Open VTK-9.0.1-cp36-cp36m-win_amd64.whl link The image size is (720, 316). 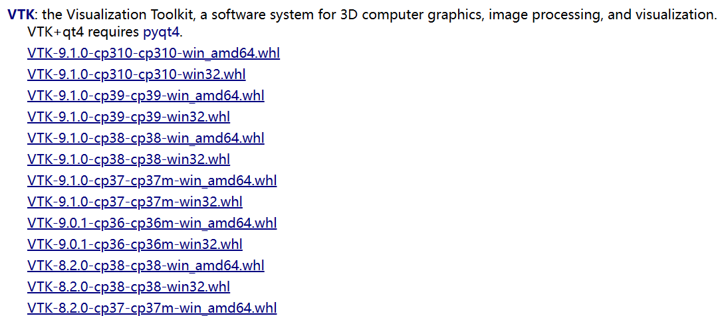pyautogui.click(x=152, y=223)
